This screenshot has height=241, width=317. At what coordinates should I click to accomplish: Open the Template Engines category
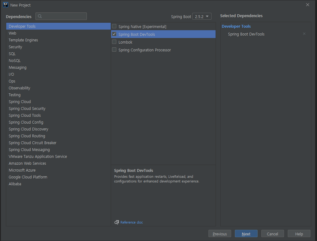tap(58, 40)
